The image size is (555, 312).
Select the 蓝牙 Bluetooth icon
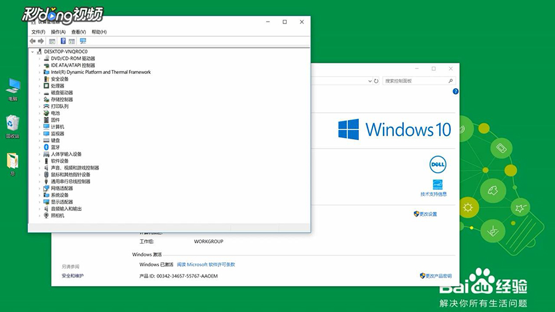(46, 147)
